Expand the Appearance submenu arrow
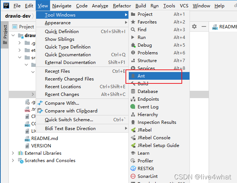This screenshot has height=183, width=237. tap(126, 22)
